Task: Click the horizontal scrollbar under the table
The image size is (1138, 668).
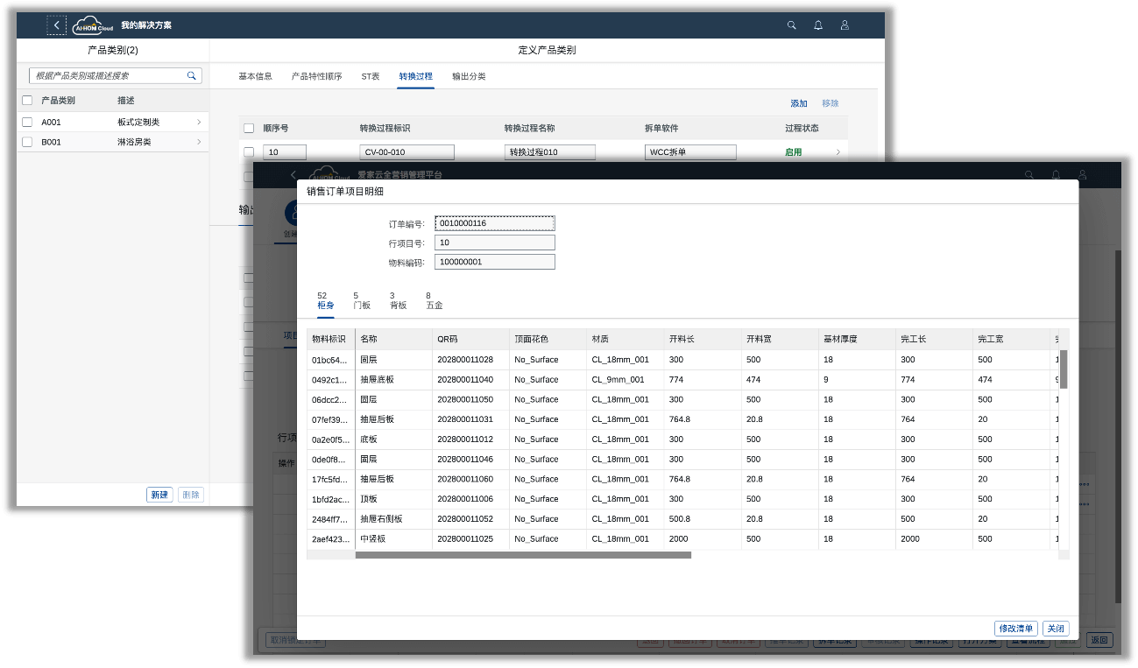Action: (548, 555)
